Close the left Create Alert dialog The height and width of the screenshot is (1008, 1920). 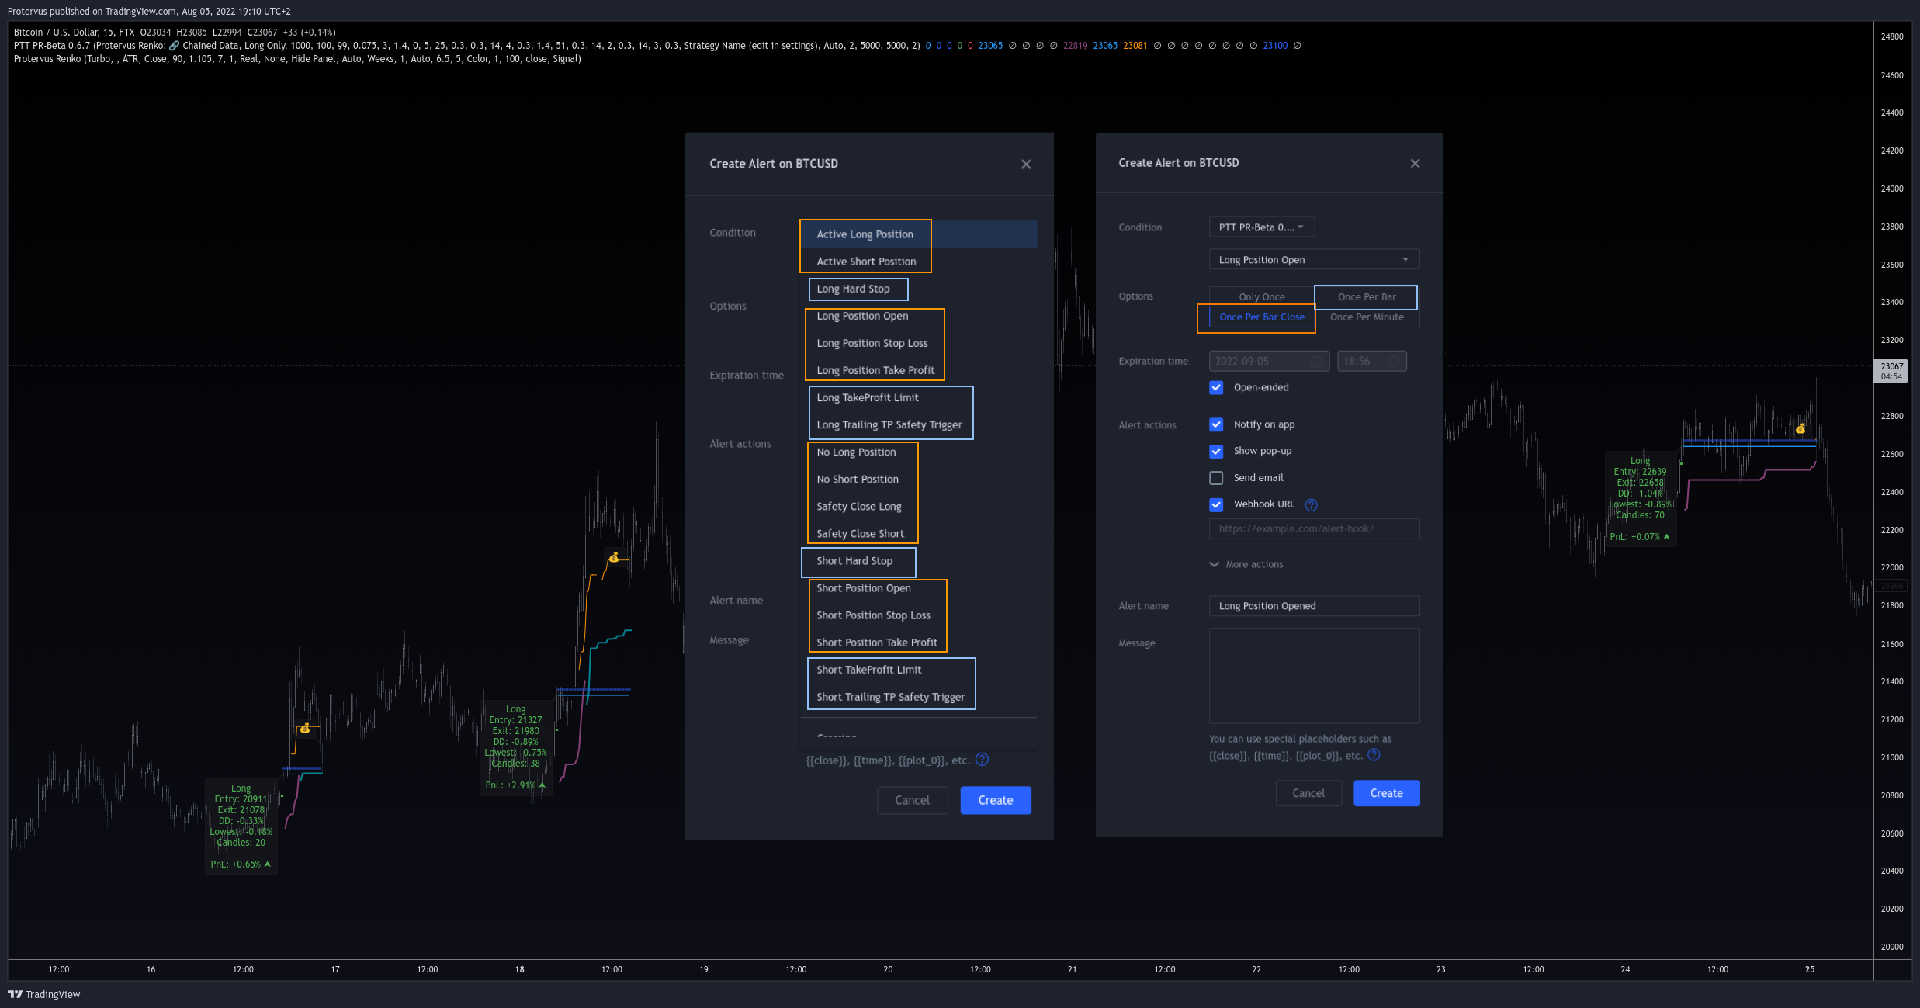pos(1026,165)
